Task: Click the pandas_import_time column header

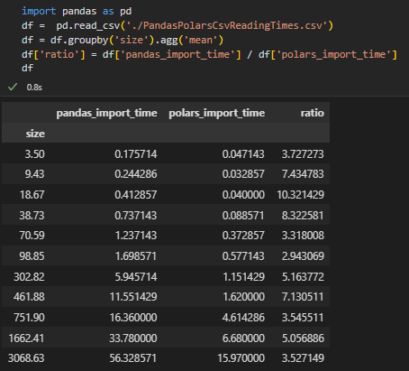Action: click(x=106, y=113)
